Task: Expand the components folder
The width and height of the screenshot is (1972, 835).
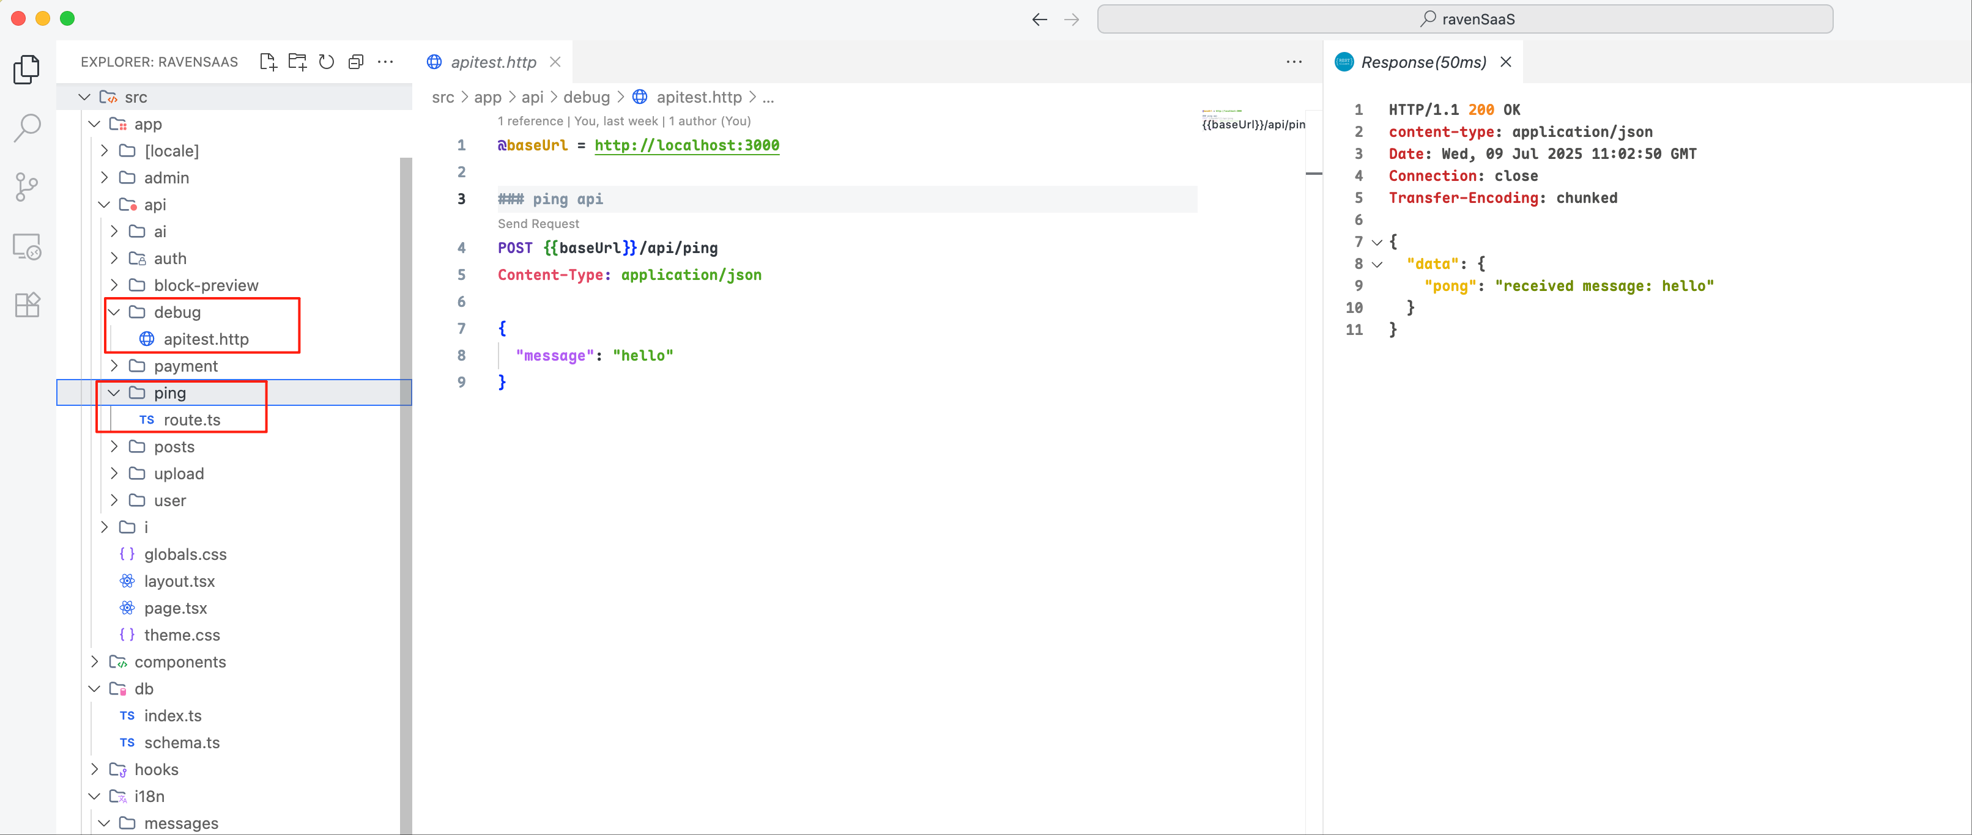Action: 95,662
